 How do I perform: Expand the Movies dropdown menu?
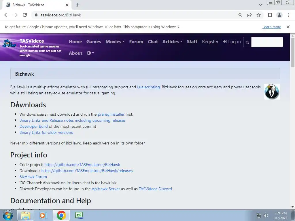pyautogui.click(x=115, y=41)
